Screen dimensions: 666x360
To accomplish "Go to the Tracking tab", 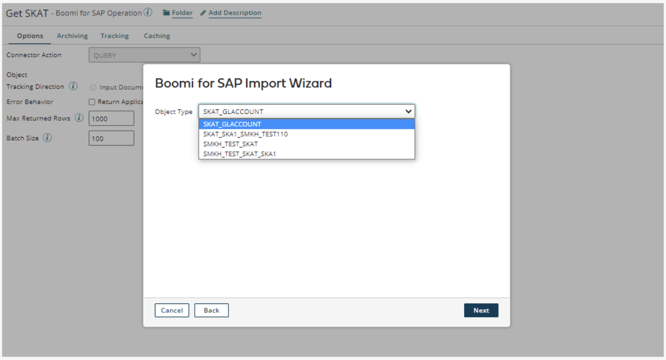I will (x=115, y=36).
